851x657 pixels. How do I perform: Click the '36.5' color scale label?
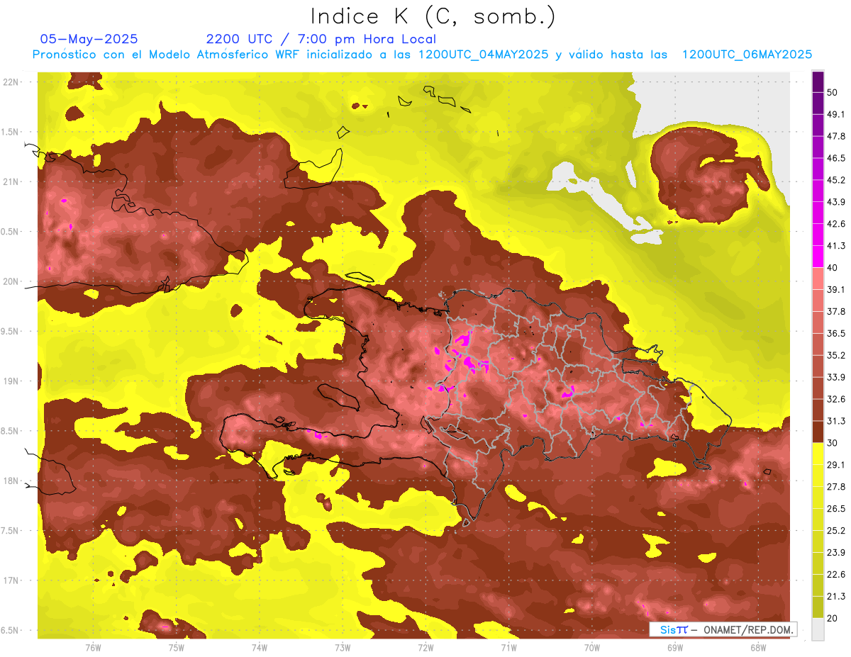836,334
